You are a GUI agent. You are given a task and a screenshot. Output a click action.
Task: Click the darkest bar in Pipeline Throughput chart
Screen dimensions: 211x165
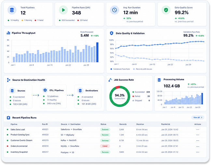point(97,52)
